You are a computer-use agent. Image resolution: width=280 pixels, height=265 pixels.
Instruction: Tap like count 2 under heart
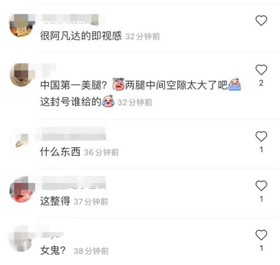(261, 83)
